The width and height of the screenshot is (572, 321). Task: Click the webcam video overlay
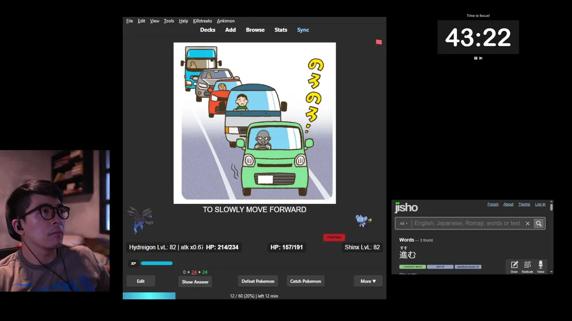point(55,221)
